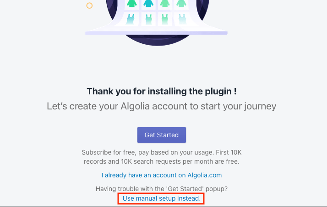Click the '10K search requests per month' line

(162, 161)
